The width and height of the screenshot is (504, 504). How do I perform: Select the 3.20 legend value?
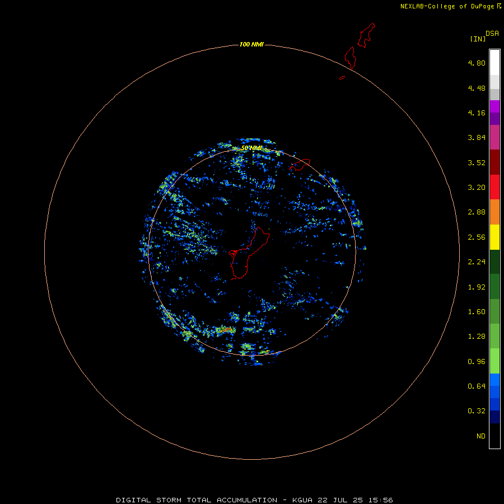(x=477, y=188)
